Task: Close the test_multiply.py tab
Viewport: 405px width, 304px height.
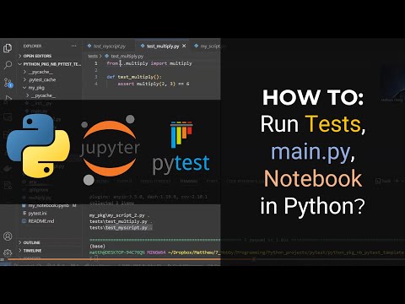Action: [x=184, y=46]
